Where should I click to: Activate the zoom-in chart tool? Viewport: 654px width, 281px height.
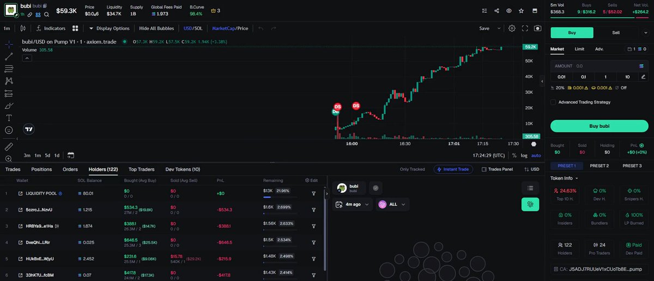coord(9,158)
